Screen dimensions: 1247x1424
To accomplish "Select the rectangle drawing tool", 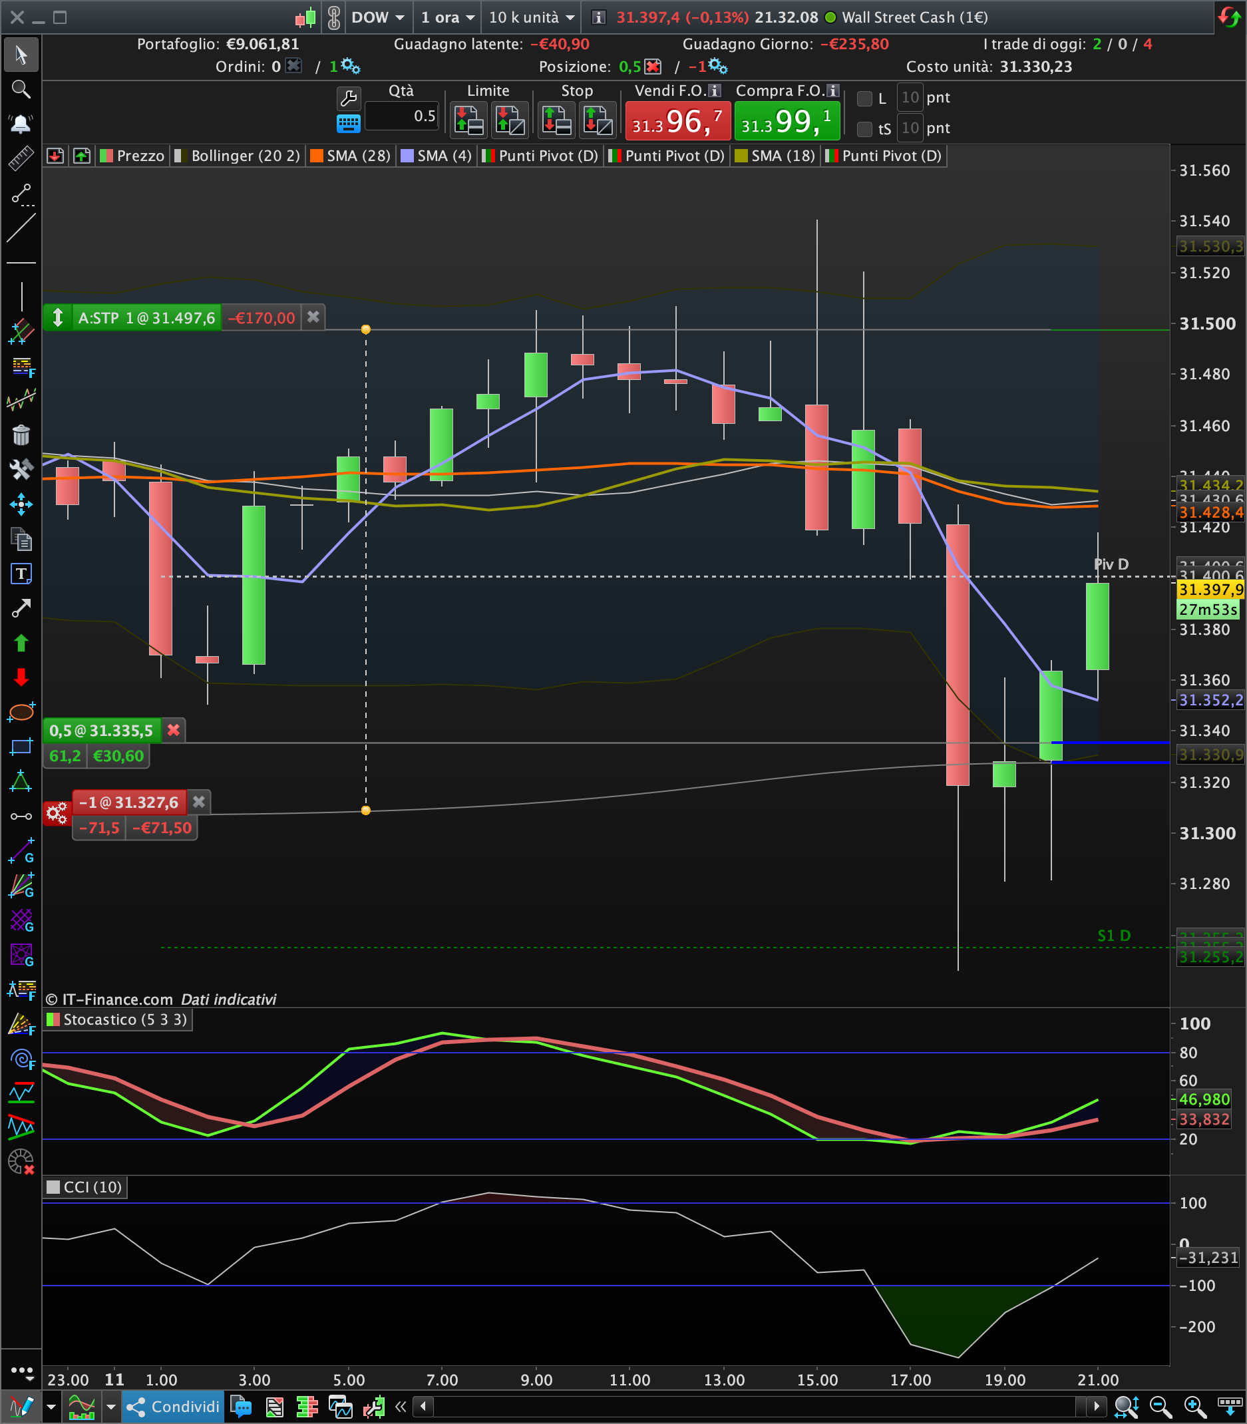I will coord(21,747).
